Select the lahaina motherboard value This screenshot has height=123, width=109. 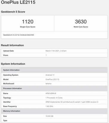[x=49, y=84]
